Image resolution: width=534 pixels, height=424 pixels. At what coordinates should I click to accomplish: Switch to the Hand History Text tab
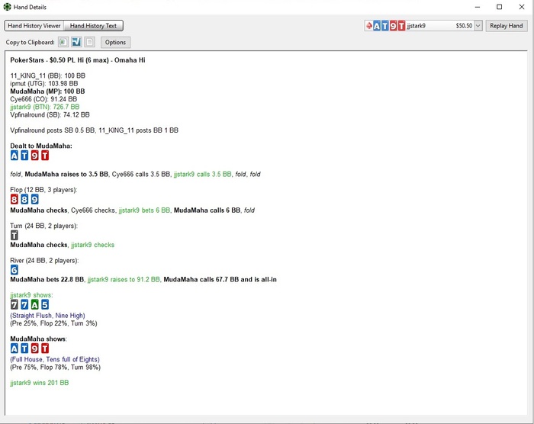point(93,25)
